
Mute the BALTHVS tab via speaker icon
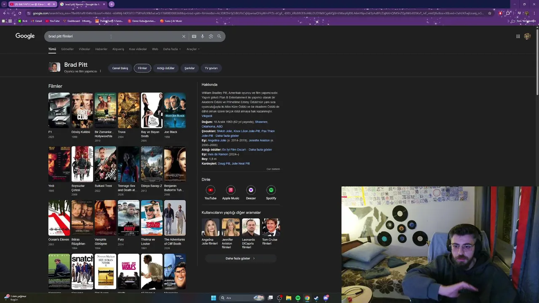(x=48, y=4)
